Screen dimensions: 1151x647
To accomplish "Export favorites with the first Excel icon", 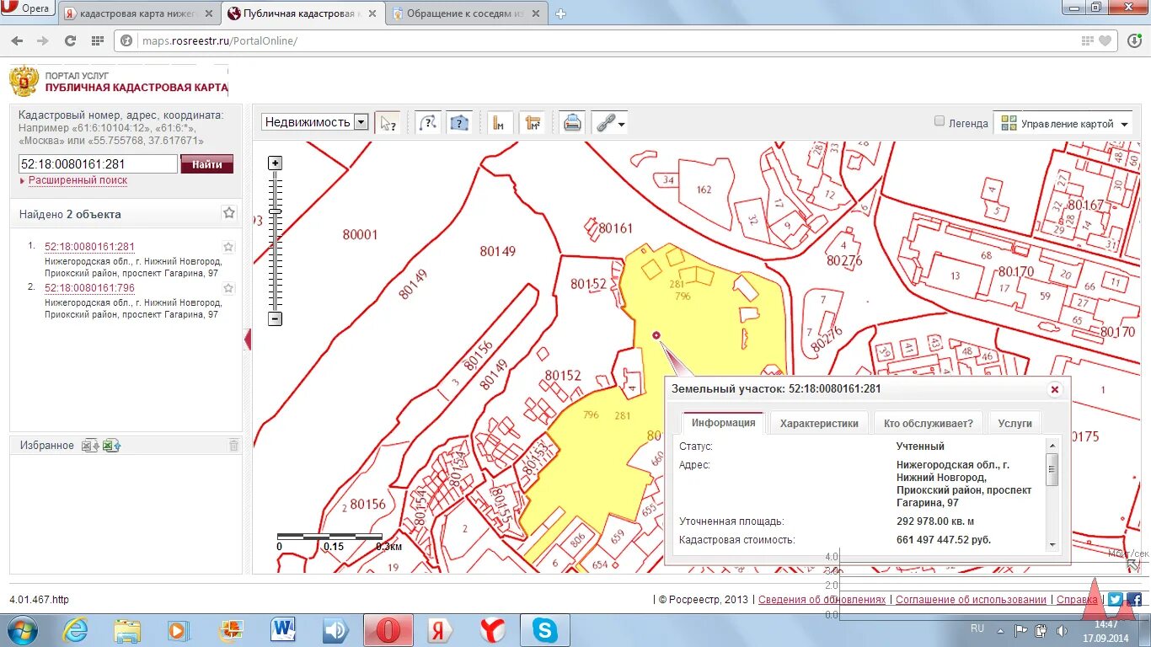I will [x=90, y=446].
